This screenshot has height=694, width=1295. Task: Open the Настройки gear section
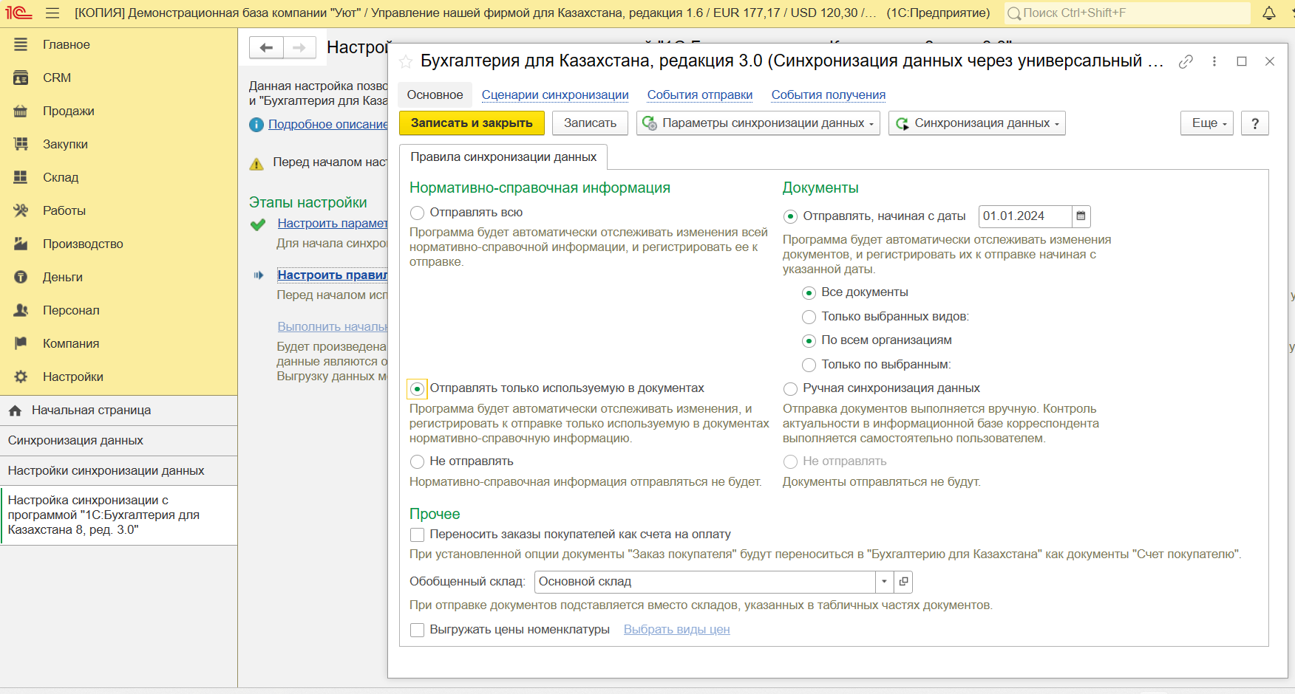tap(21, 377)
